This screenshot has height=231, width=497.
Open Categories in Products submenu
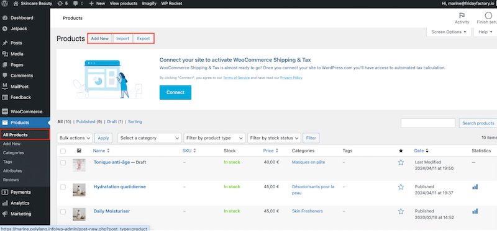pos(14,152)
